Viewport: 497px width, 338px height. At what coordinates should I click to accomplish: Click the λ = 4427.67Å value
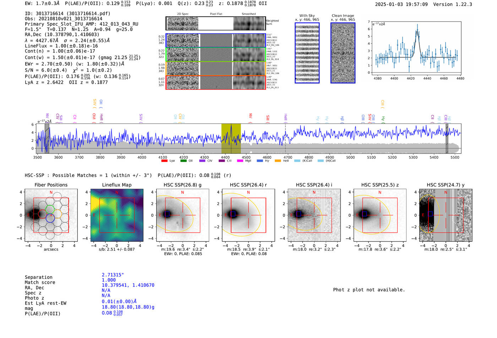pyautogui.click(x=42, y=40)
